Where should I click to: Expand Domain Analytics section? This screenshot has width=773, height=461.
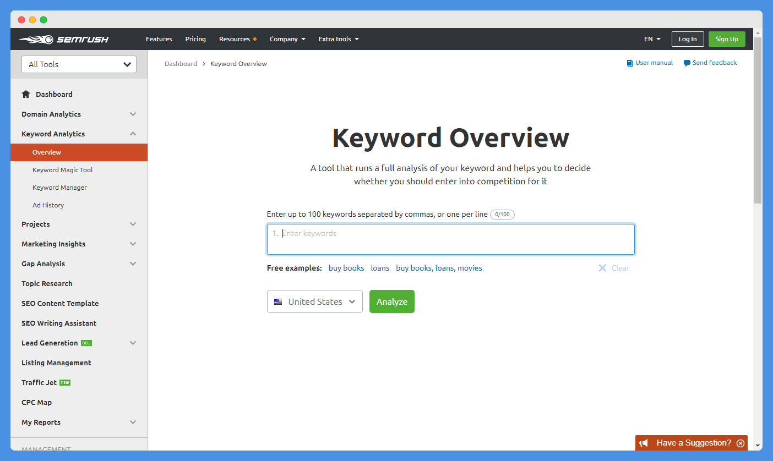pos(133,114)
